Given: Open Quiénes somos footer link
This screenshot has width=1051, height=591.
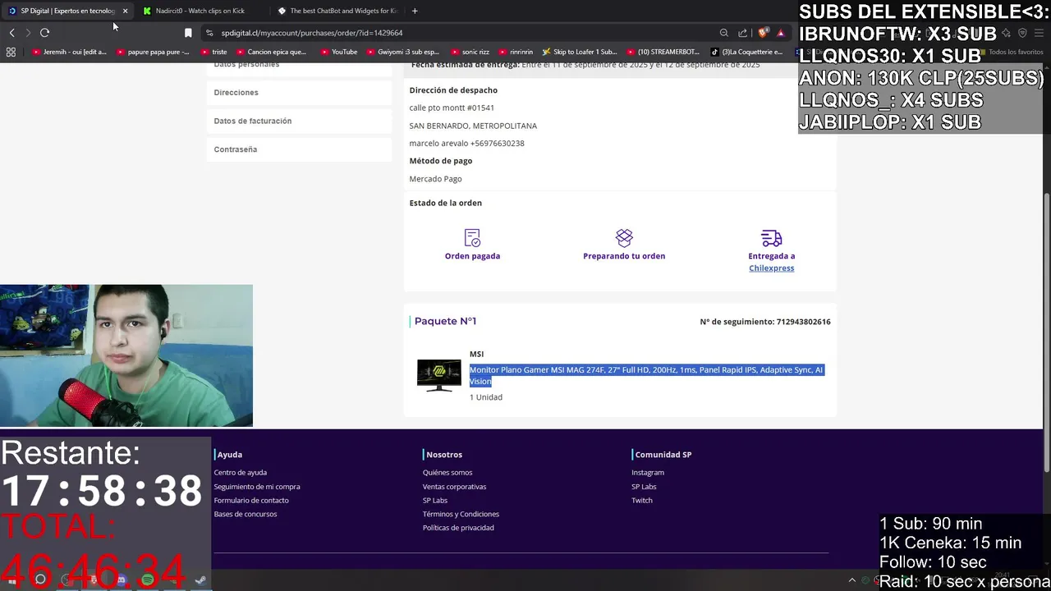Looking at the screenshot, I should pyautogui.click(x=447, y=473).
